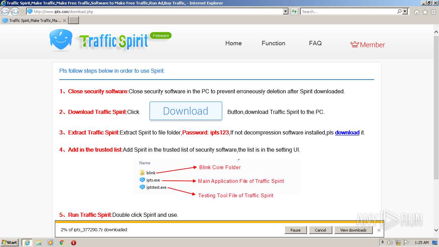Pause the ipts_377290.7z download

(x=295, y=230)
